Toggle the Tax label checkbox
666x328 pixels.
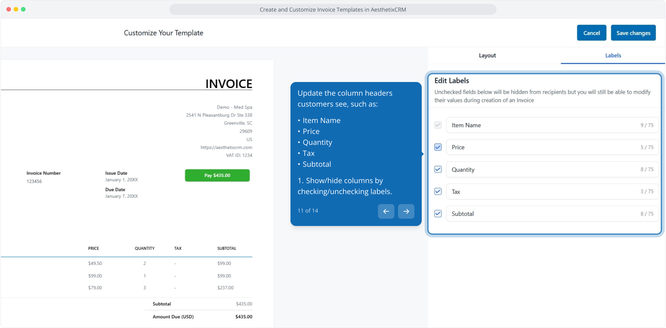tap(438, 192)
